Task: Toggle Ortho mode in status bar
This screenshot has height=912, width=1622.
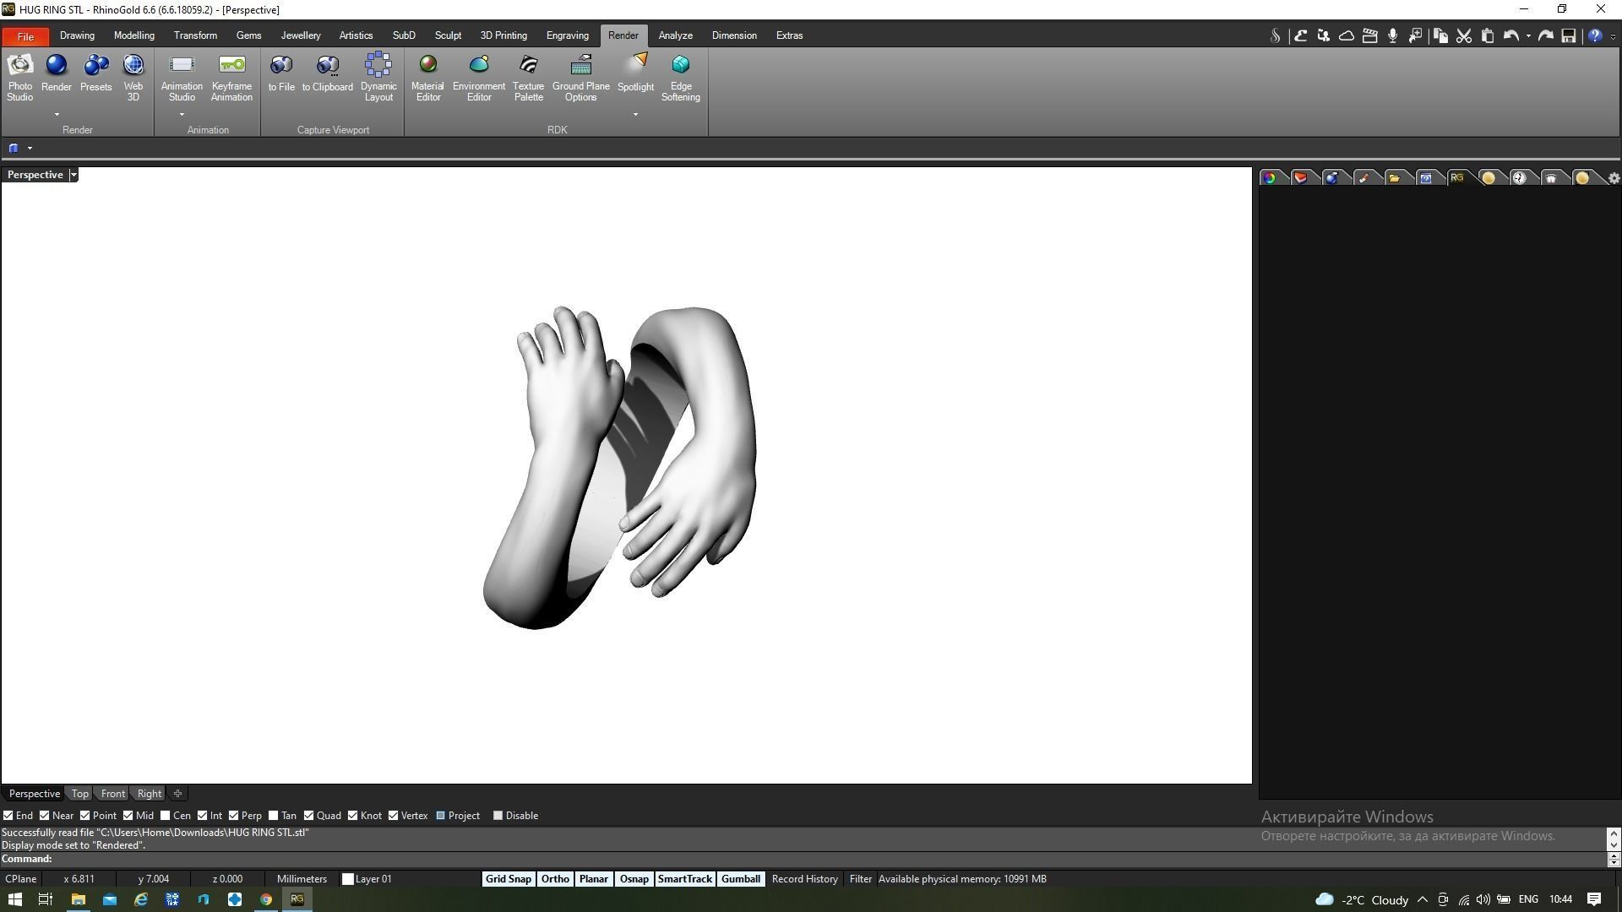Action: 555,879
